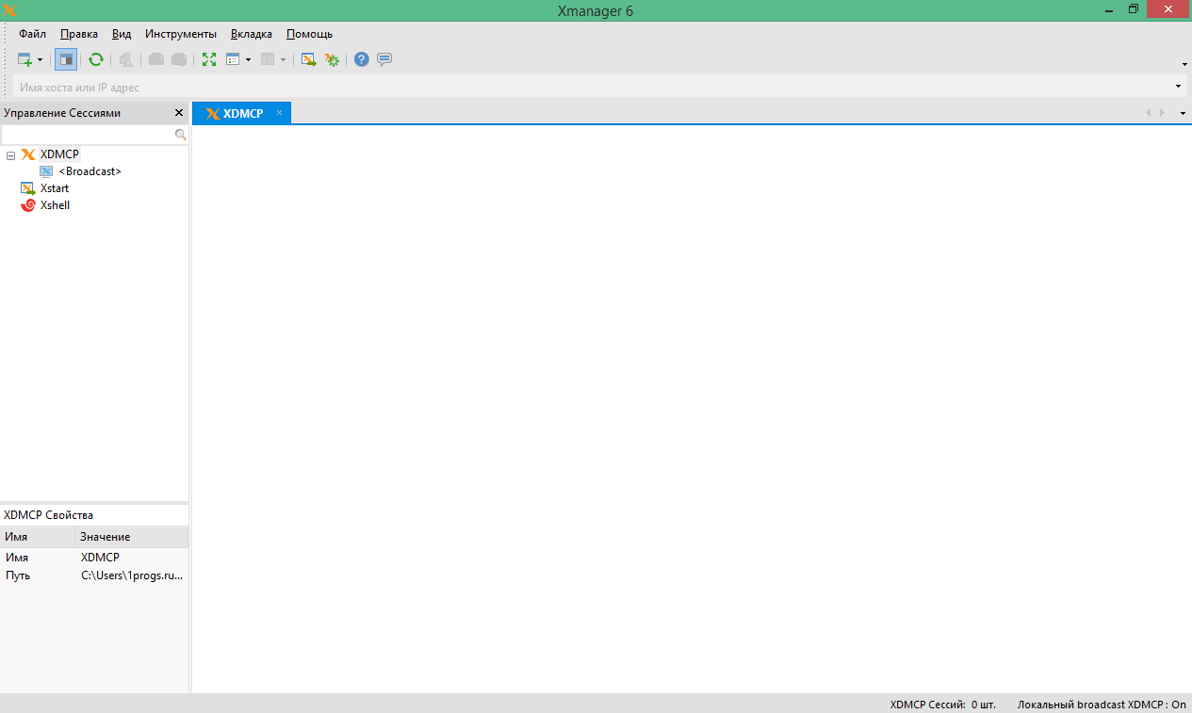This screenshot has height=713, width=1192.
Task: Click the Xstart export toolbar icon
Action: 308,59
